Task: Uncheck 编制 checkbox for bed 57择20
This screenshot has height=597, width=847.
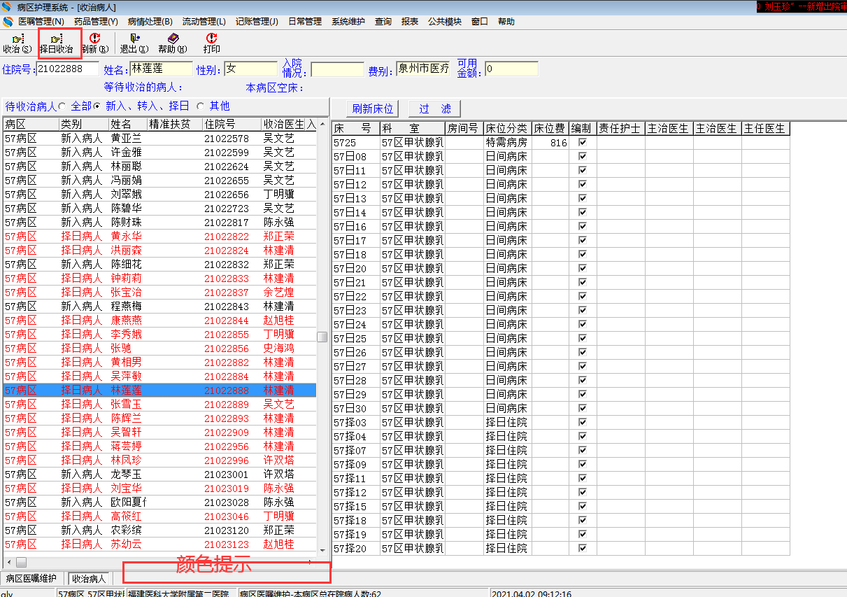Action: tap(582, 549)
